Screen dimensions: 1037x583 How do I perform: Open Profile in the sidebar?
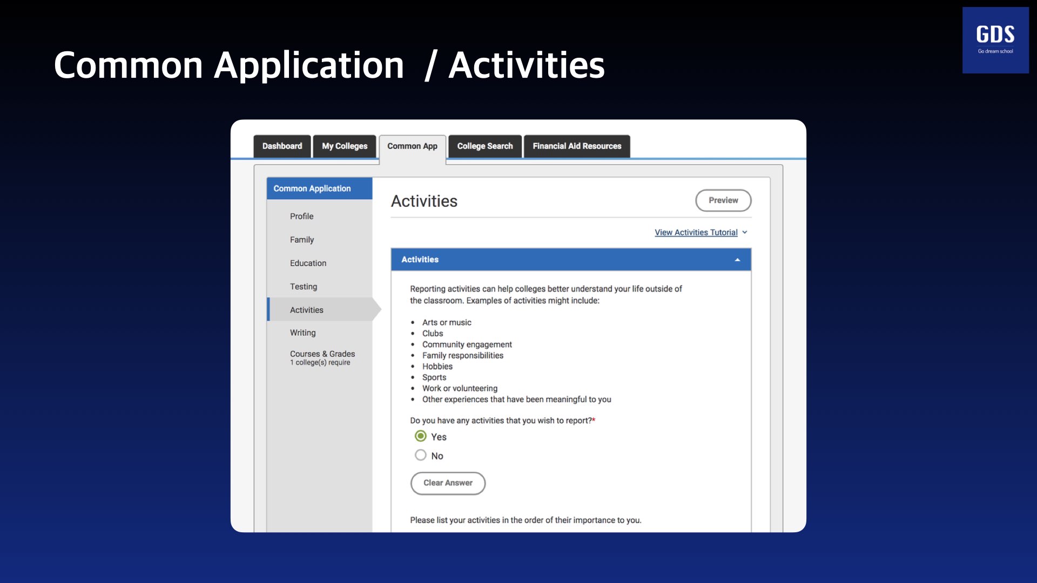click(301, 216)
